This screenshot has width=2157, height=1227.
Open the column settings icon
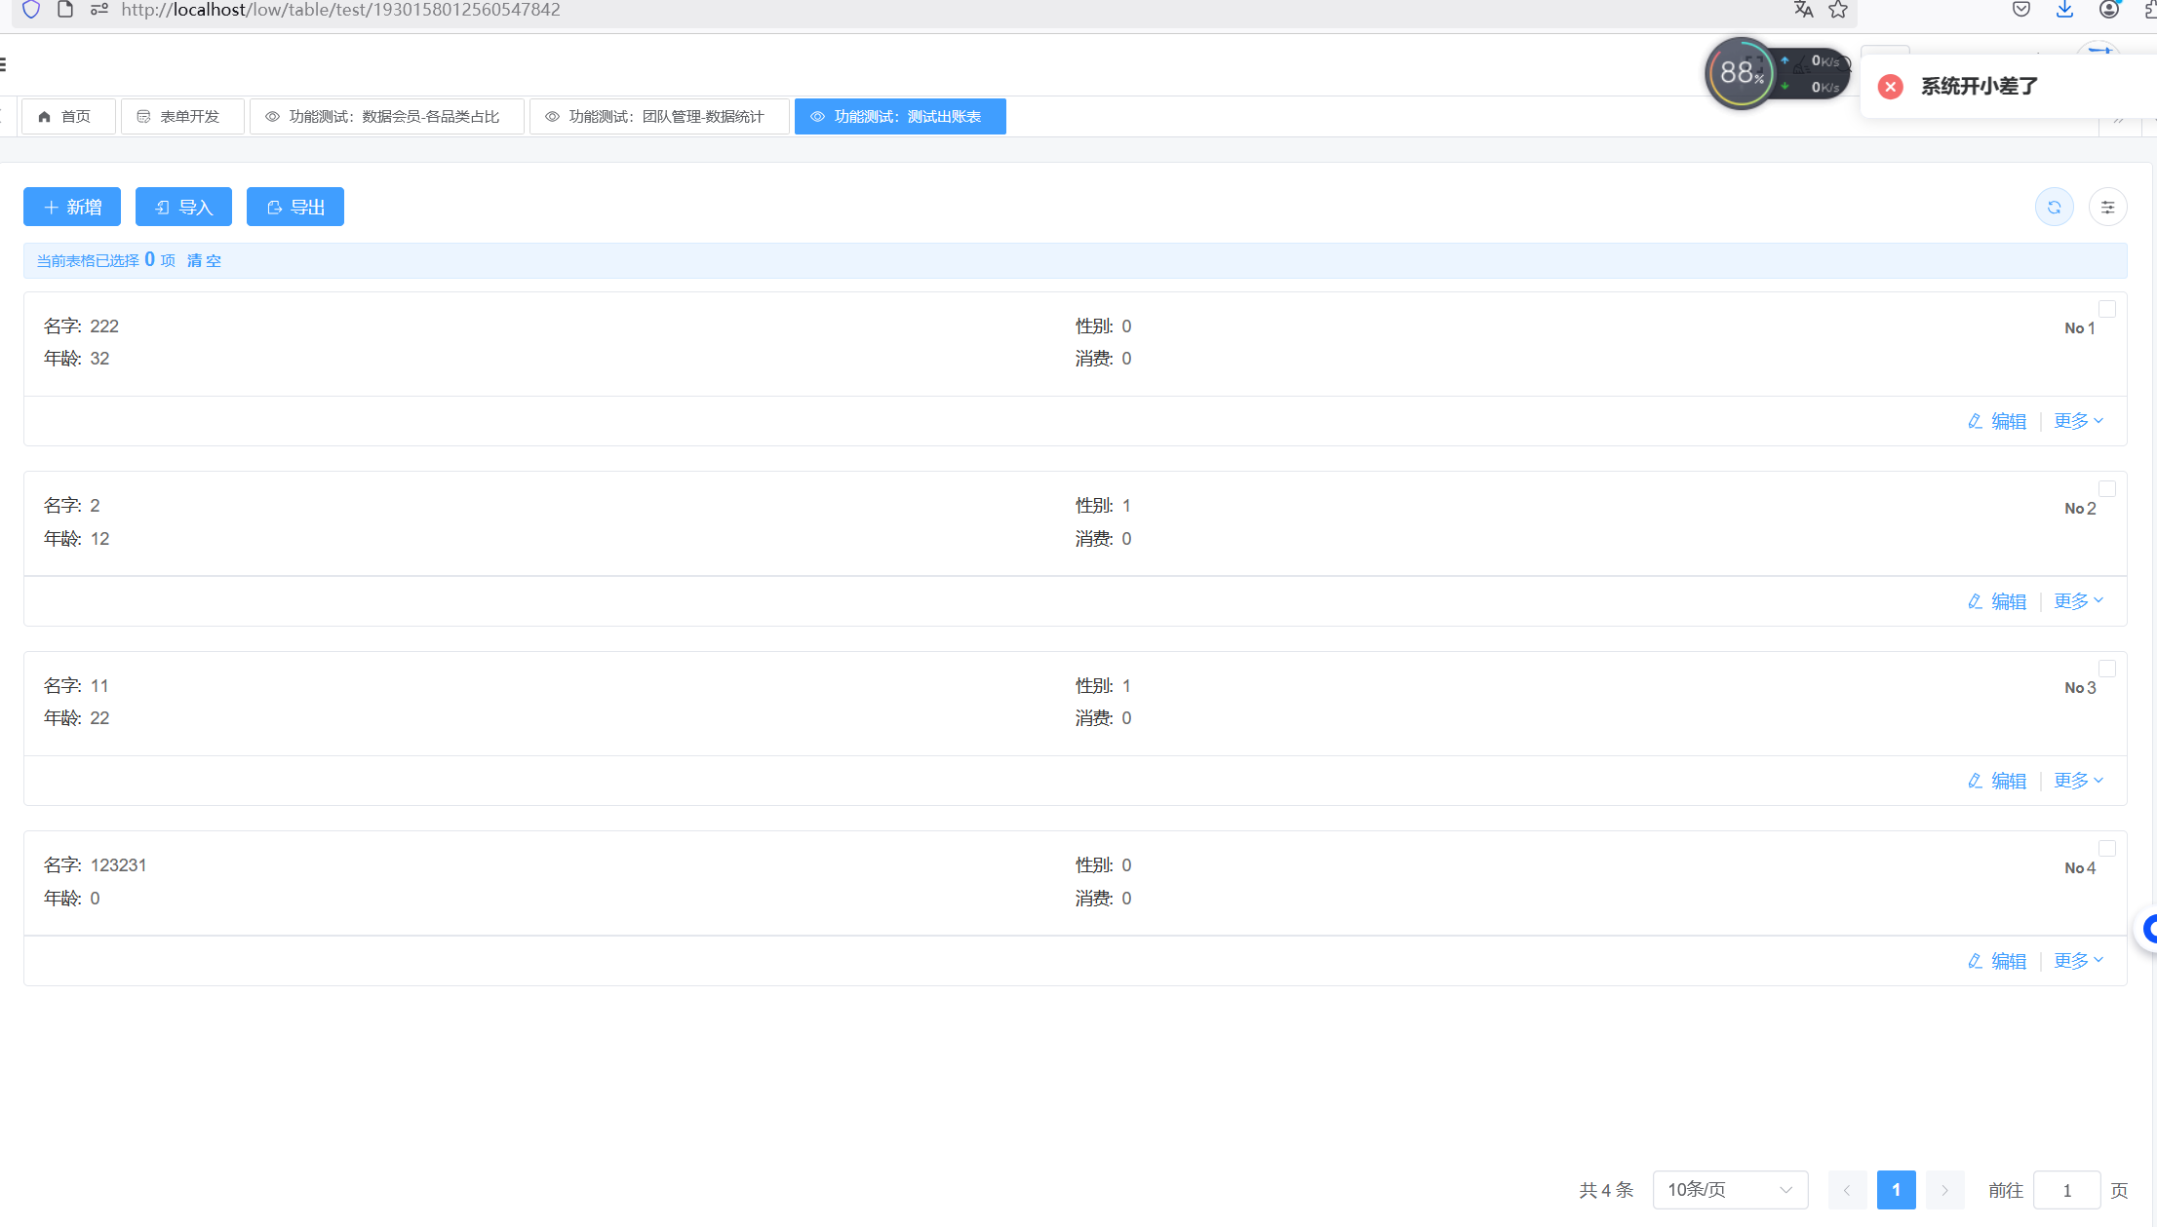2107,207
